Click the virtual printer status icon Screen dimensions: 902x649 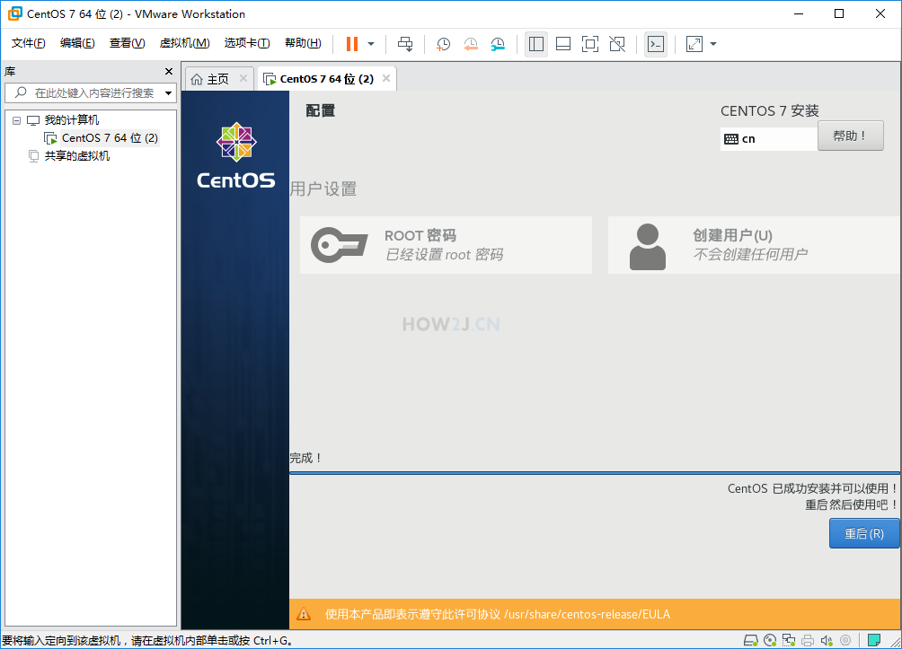[808, 640]
